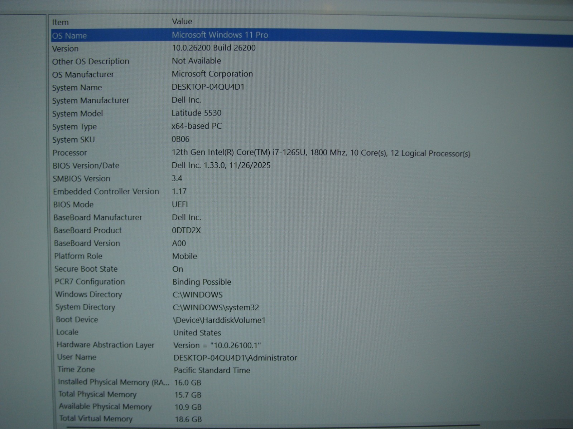573x429 pixels.
Task: Click the United States value
Action: [197, 332]
